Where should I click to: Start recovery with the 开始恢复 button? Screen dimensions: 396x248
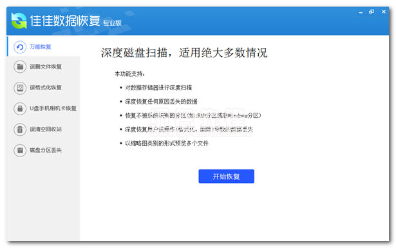(x=226, y=176)
